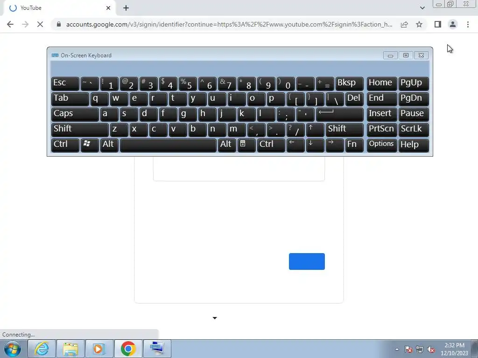Click the Insert key
Image resolution: width=478 pixels, height=358 pixels.
[382, 114]
